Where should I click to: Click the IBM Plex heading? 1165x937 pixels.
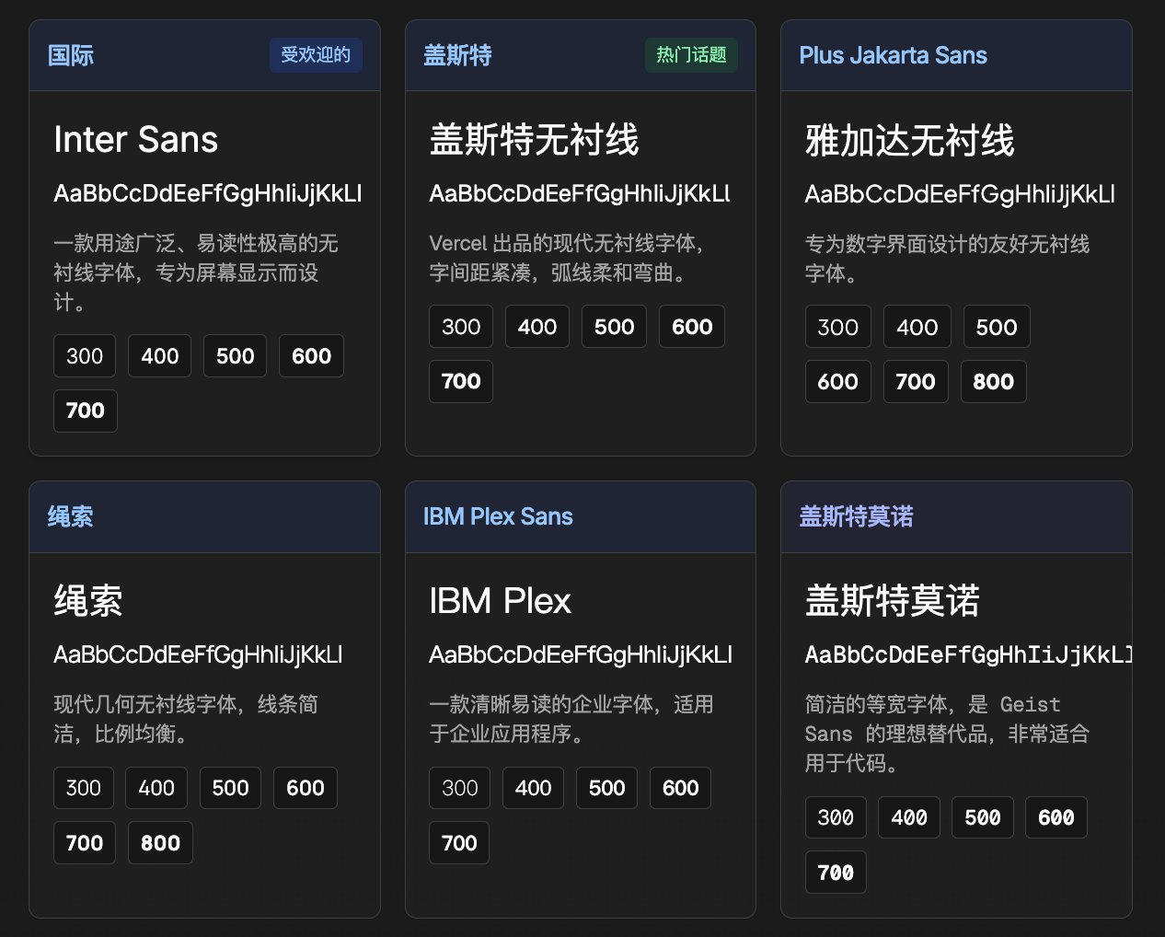[500, 601]
